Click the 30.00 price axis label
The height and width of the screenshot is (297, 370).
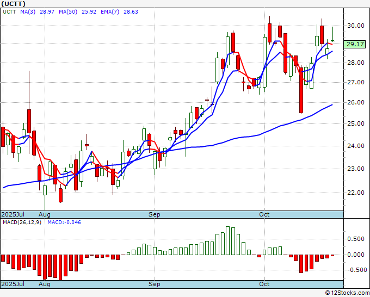(x=356, y=26)
